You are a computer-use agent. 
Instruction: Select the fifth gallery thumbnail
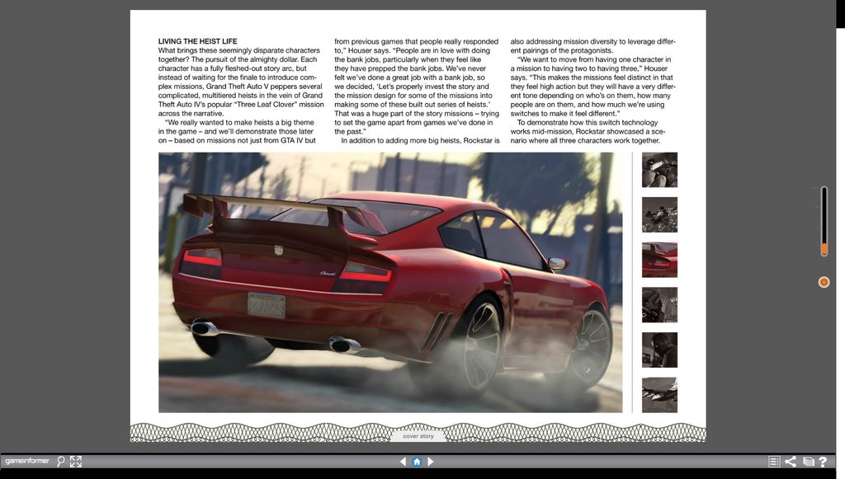pyautogui.click(x=659, y=350)
